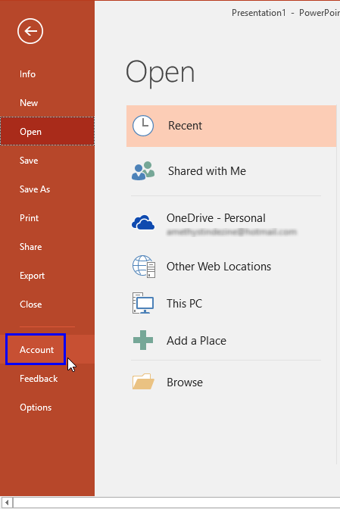The height and width of the screenshot is (509, 340).
Task: Select the This PC computer icon
Action: (143, 303)
